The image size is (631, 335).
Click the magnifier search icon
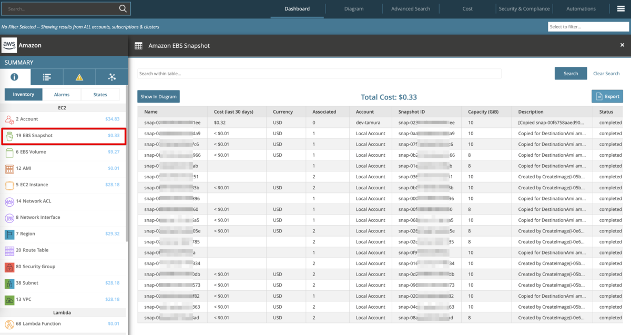click(123, 8)
